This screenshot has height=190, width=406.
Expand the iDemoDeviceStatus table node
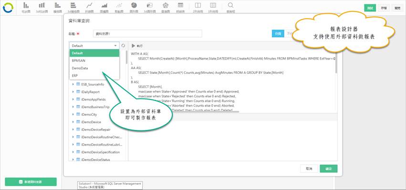73,160
